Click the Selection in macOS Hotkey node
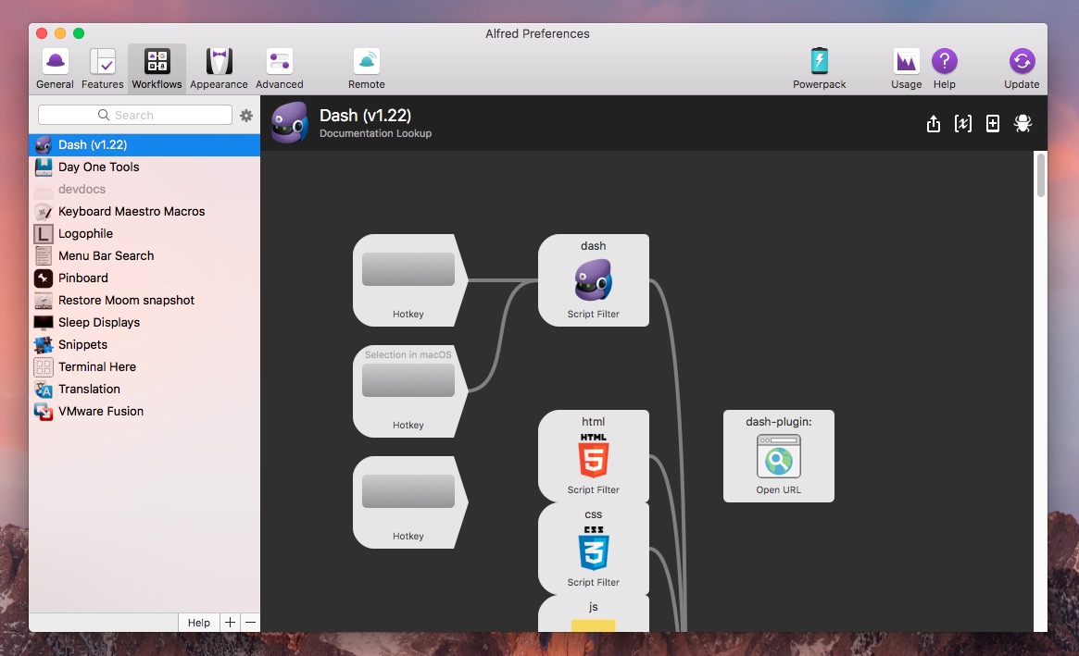The height and width of the screenshot is (656, 1079). tap(408, 390)
